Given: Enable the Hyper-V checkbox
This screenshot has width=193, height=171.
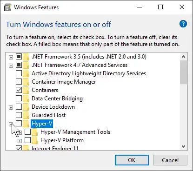Looking at the screenshot, I should click(19, 124).
